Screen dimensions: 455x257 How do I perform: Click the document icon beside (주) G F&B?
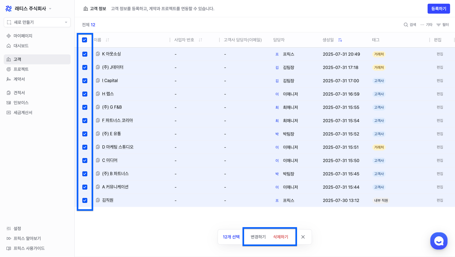click(98, 107)
